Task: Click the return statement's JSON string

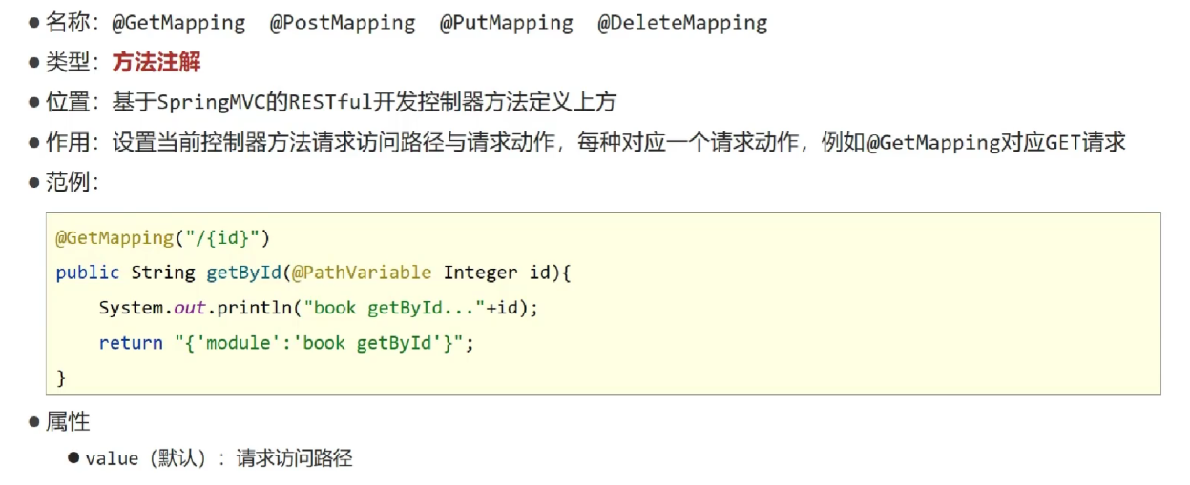Action: 324,343
